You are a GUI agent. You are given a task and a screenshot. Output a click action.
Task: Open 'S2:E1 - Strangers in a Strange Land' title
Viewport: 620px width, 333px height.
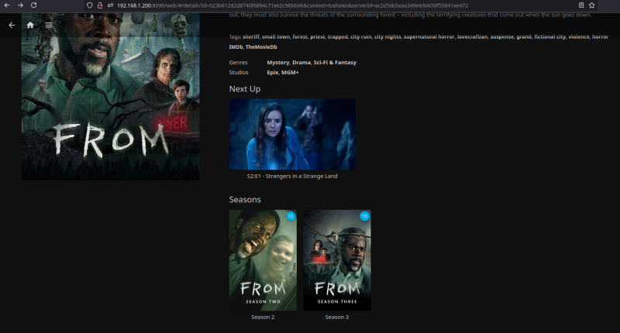point(292,176)
